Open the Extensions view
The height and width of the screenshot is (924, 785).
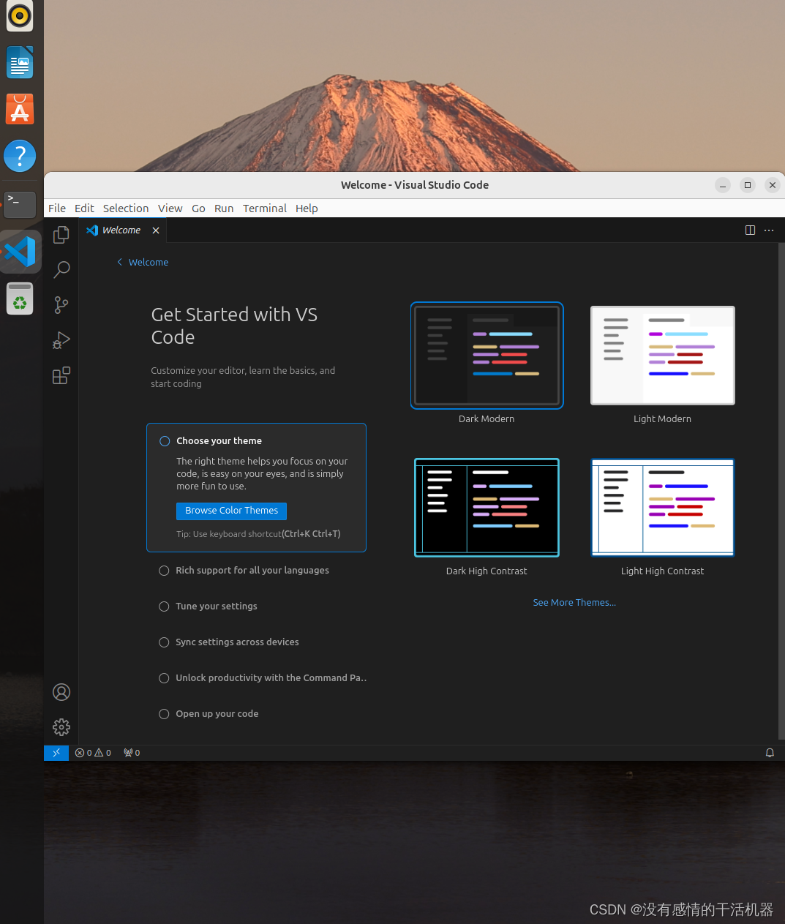tap(61, 376)
